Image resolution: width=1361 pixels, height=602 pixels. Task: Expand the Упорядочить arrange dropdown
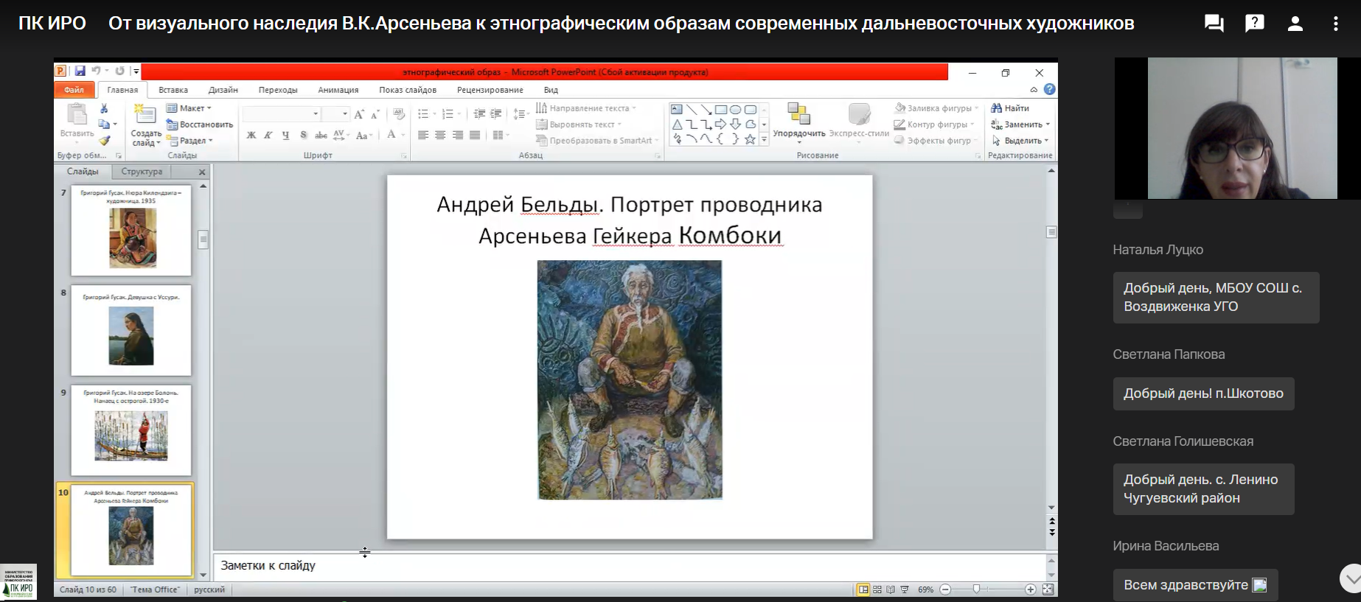pos(798,122)
